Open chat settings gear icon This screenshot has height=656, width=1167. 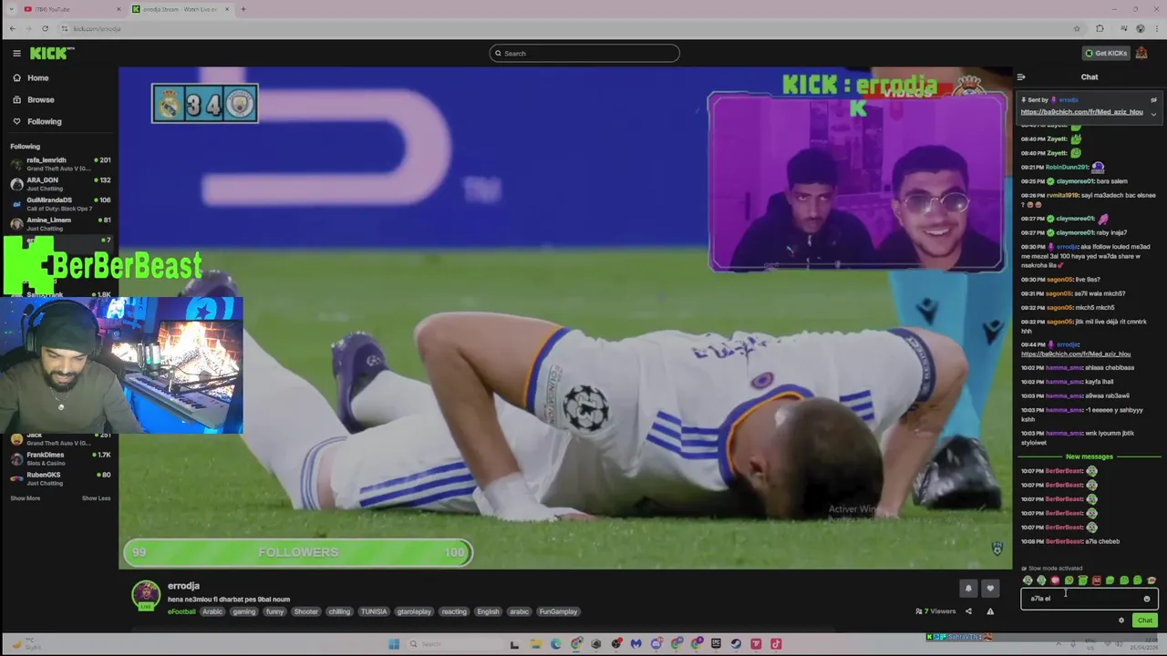pos(1121,620)
